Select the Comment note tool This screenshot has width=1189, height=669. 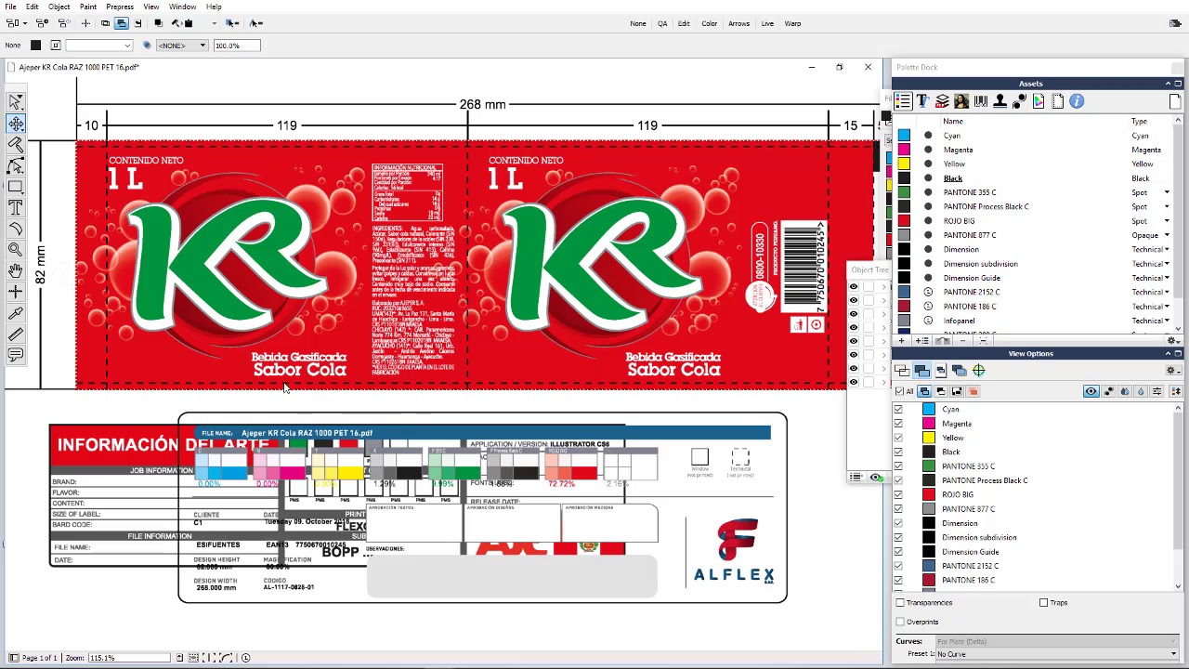(16, 355)
